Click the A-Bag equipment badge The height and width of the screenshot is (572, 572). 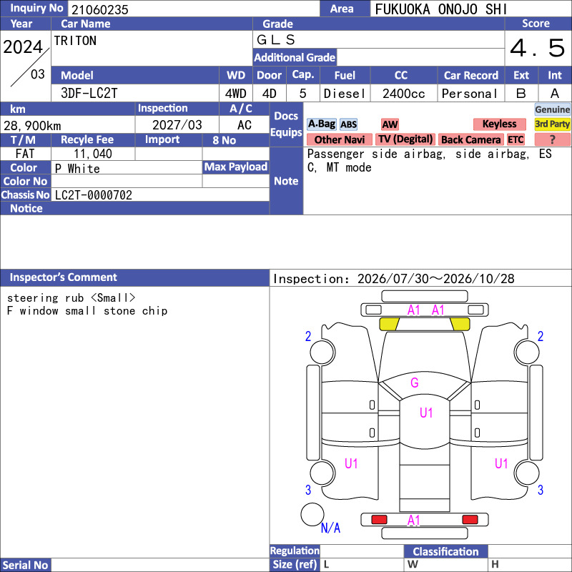pos(321,124)
